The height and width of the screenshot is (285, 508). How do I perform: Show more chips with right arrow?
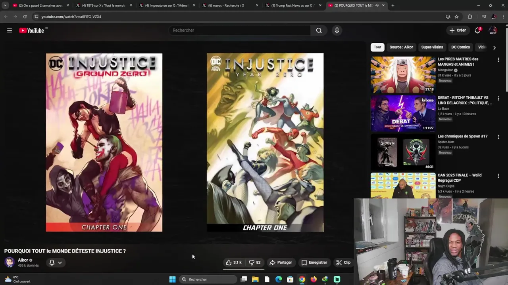pos(494,47)
